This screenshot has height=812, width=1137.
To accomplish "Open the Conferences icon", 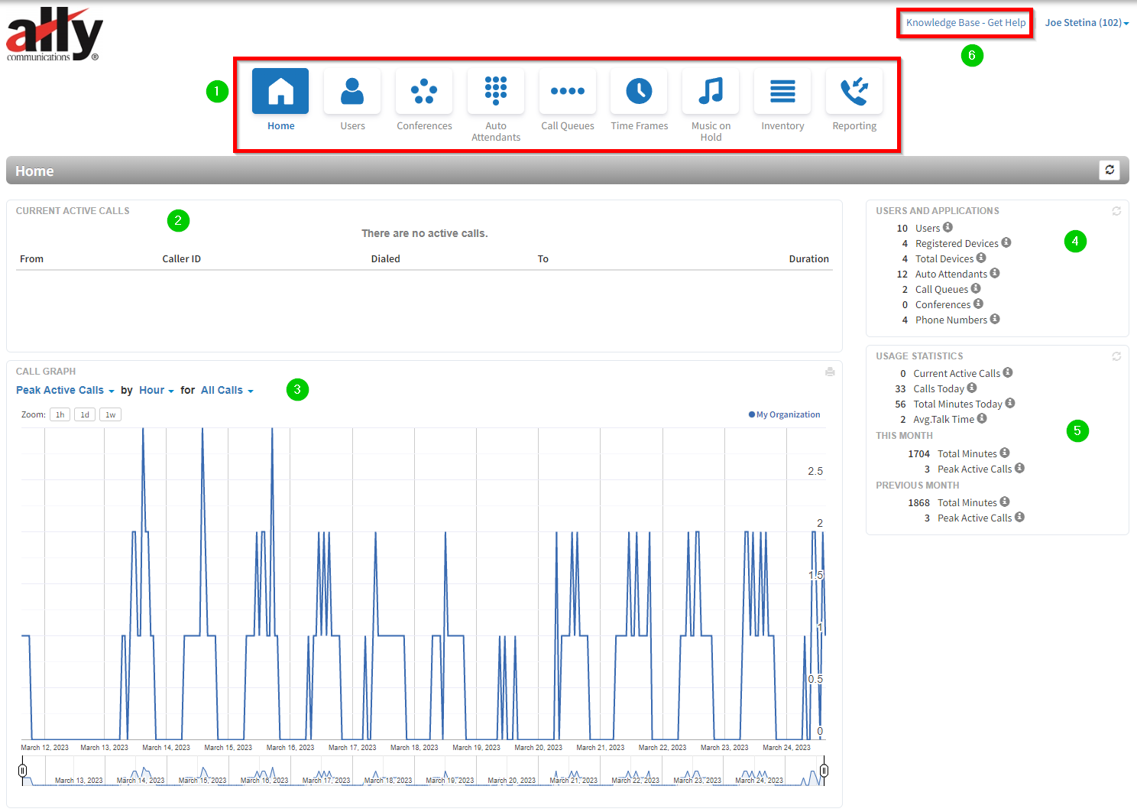I will (x=424, y=91).
